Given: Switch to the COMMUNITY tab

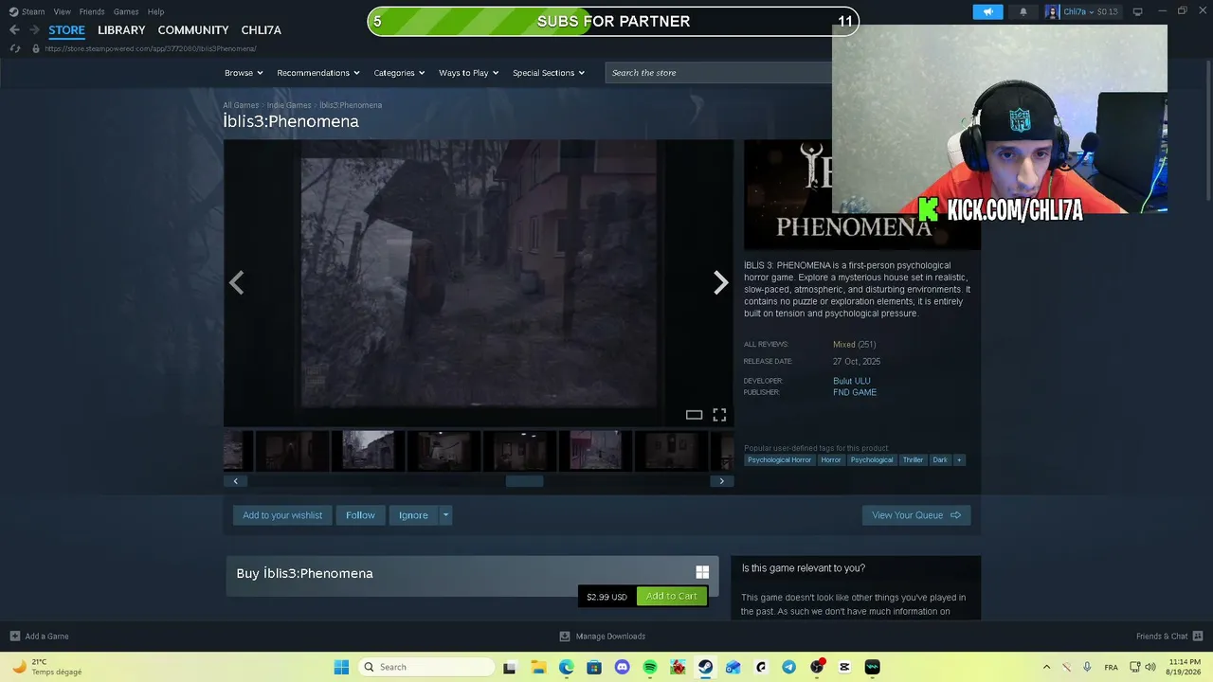Looking at the screenshot, I should (193, 29).
